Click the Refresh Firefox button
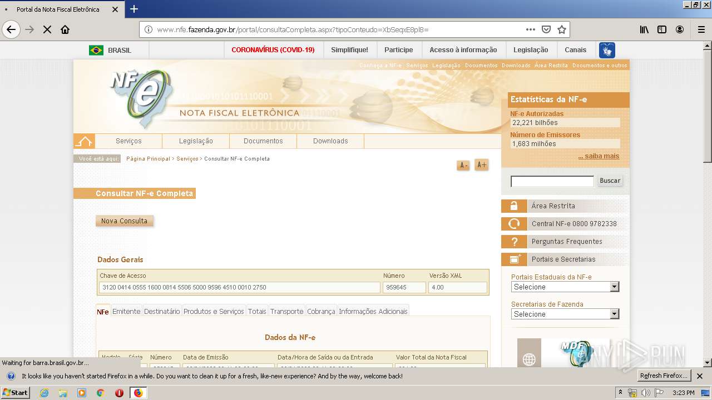The width and height of the screenshot is (712, 400). coord(664,376)
